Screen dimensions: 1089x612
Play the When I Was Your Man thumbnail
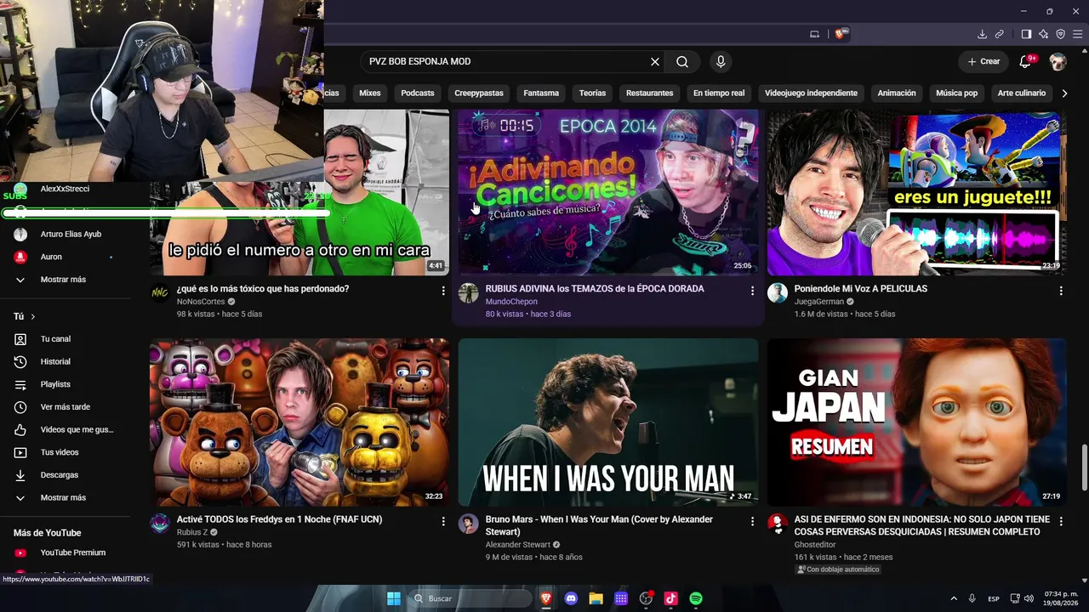608,422
